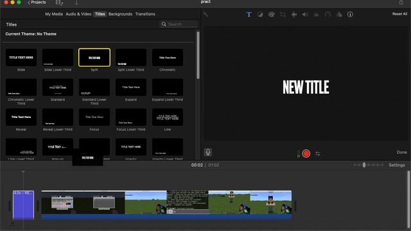
Task: Select the Expand Lower Third title
Action: (x=168, y=87)
